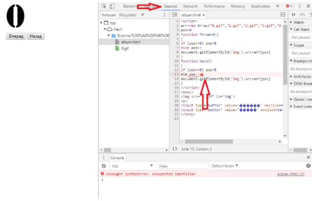Click navigator pane horizontal scrollbar
This screenshot has height=201, width=312.
click(107, 150)
